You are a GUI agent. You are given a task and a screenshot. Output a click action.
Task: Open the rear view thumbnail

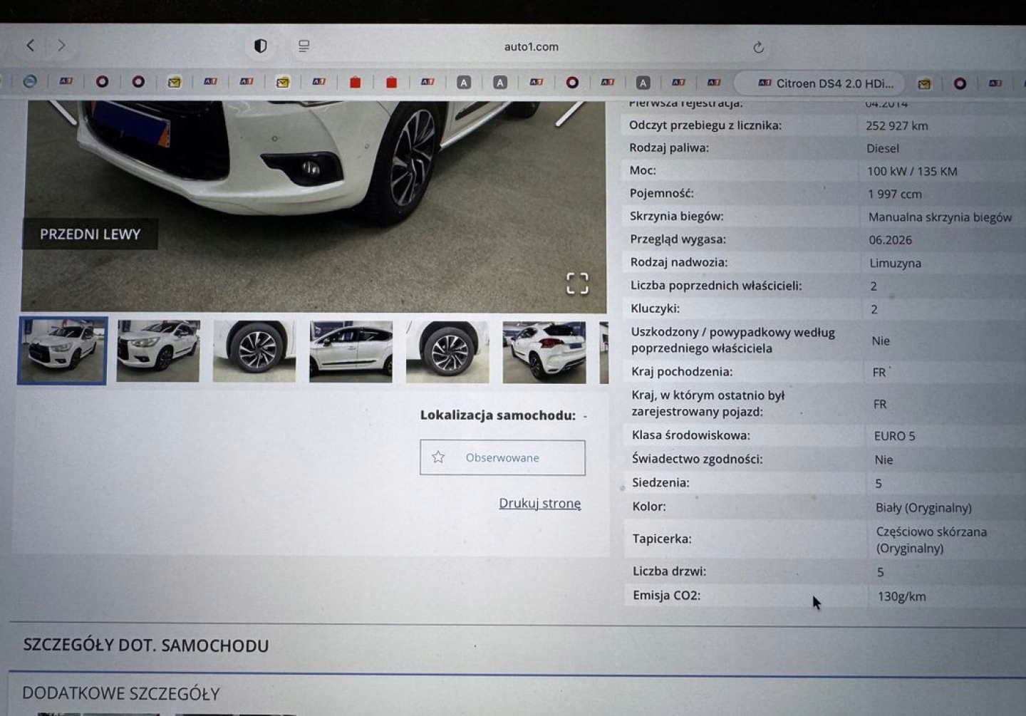click(x=544, y=353)
